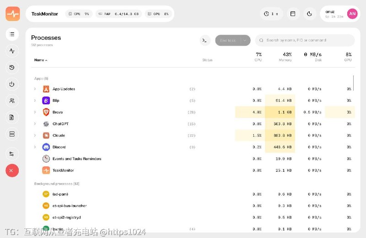Click the (sd-pam) process badge icon
366x238 pixels.
click(x=46, y=194)
